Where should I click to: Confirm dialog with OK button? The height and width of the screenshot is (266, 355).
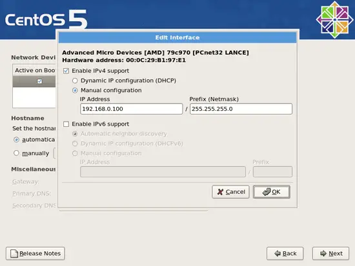coord(272,192)
